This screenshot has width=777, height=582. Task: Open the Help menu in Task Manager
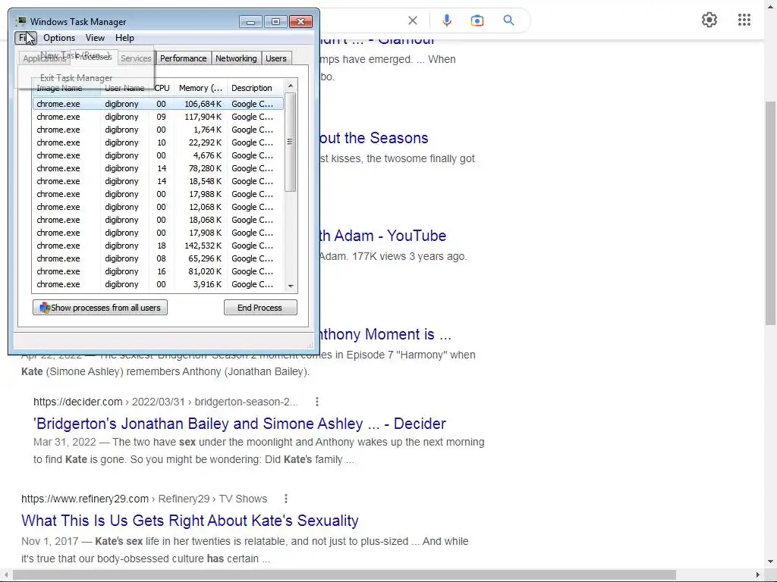point(124,38)
